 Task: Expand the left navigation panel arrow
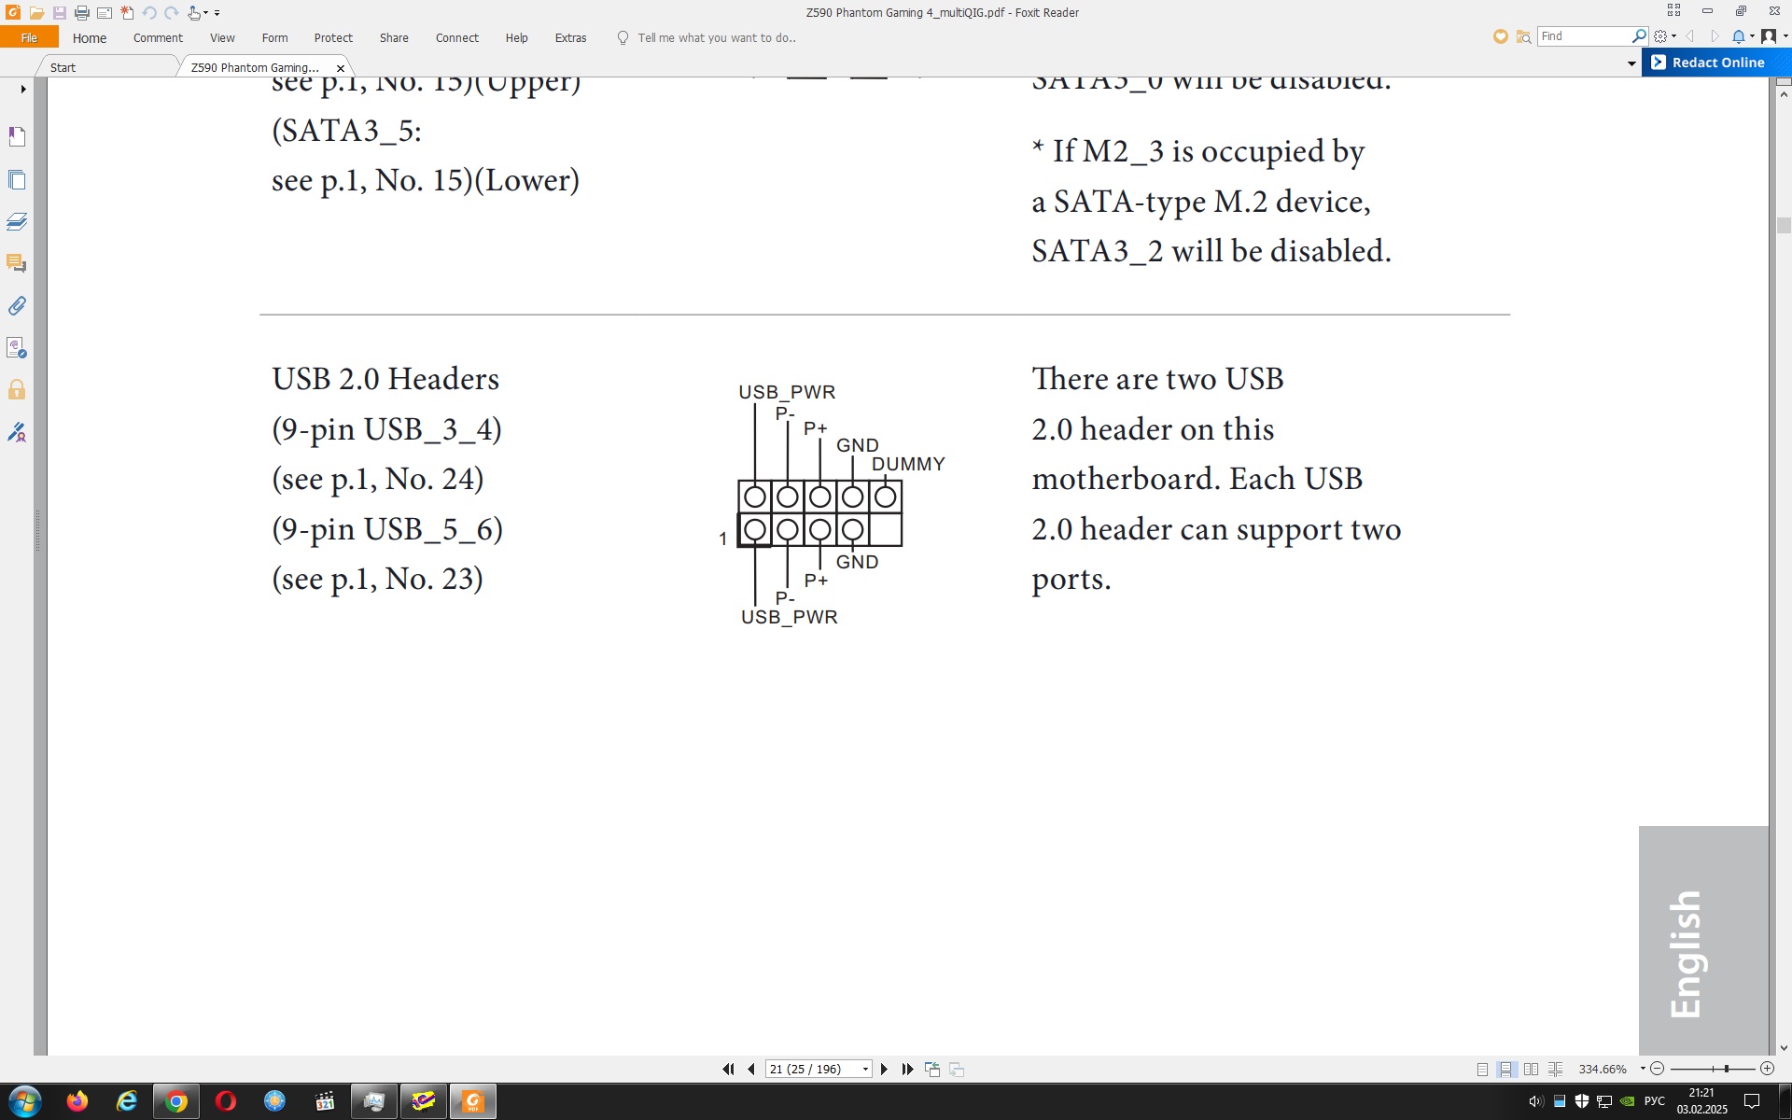[x=23, y=89]
